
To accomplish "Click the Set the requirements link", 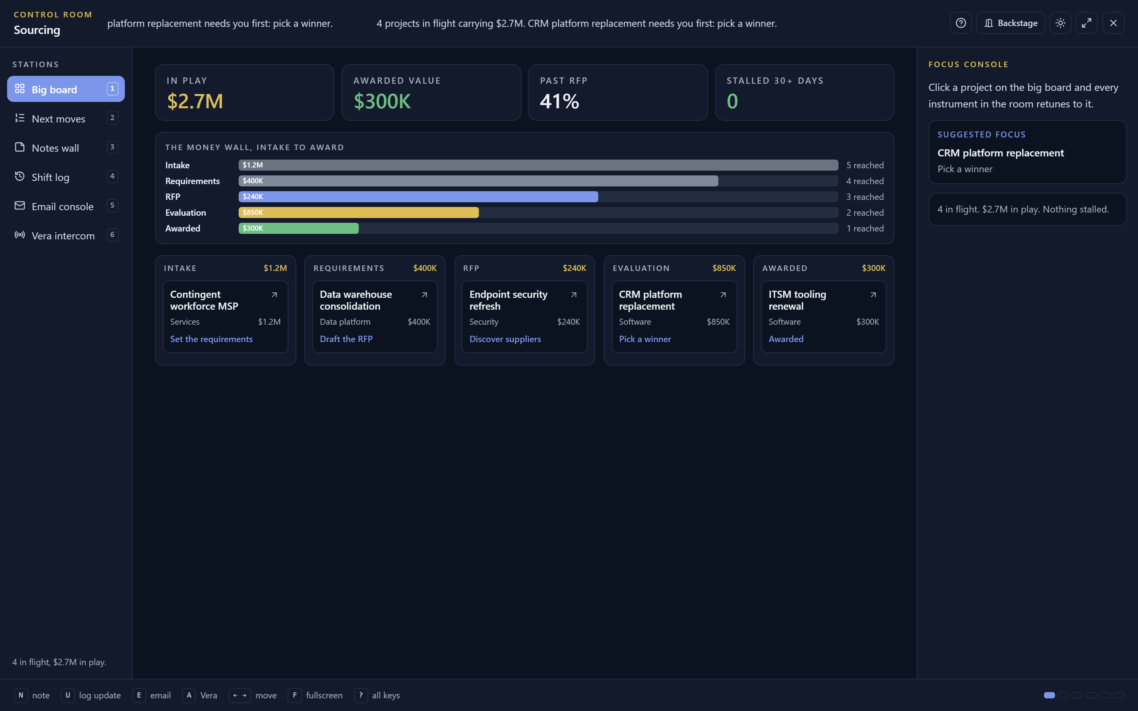I will pos(211,339).
